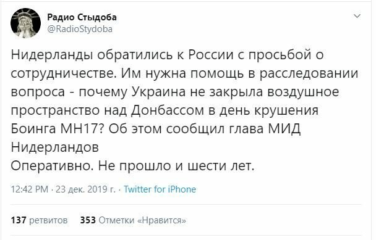Click the word сотрудничестве in tweet text
376x240 pixels.
[63, 73]
